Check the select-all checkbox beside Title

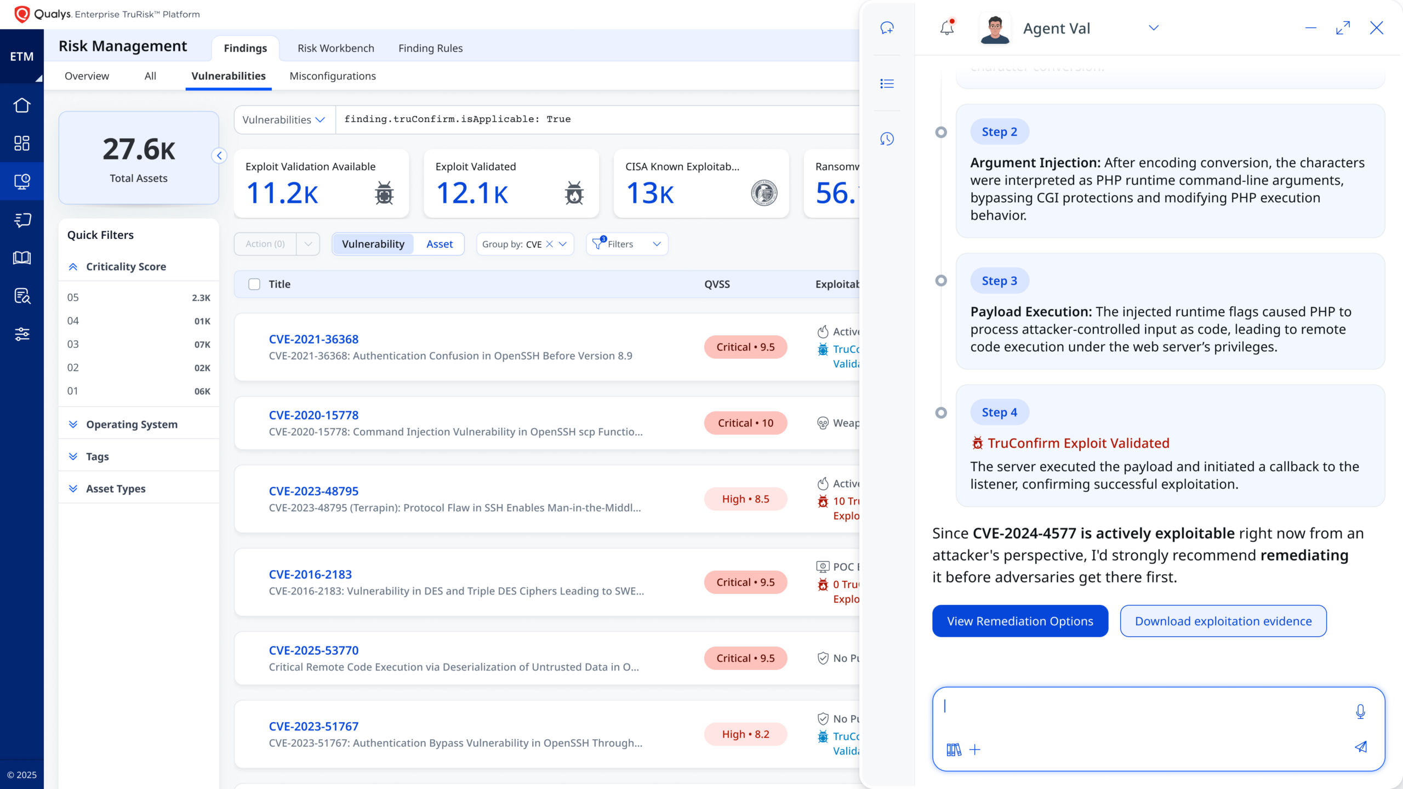254,284
